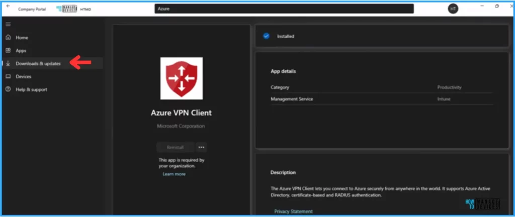This screenshot has height=217, width=515.
Task: Open Help & support in sidebar
Action: pyautogui.click(x=31, y=89)
